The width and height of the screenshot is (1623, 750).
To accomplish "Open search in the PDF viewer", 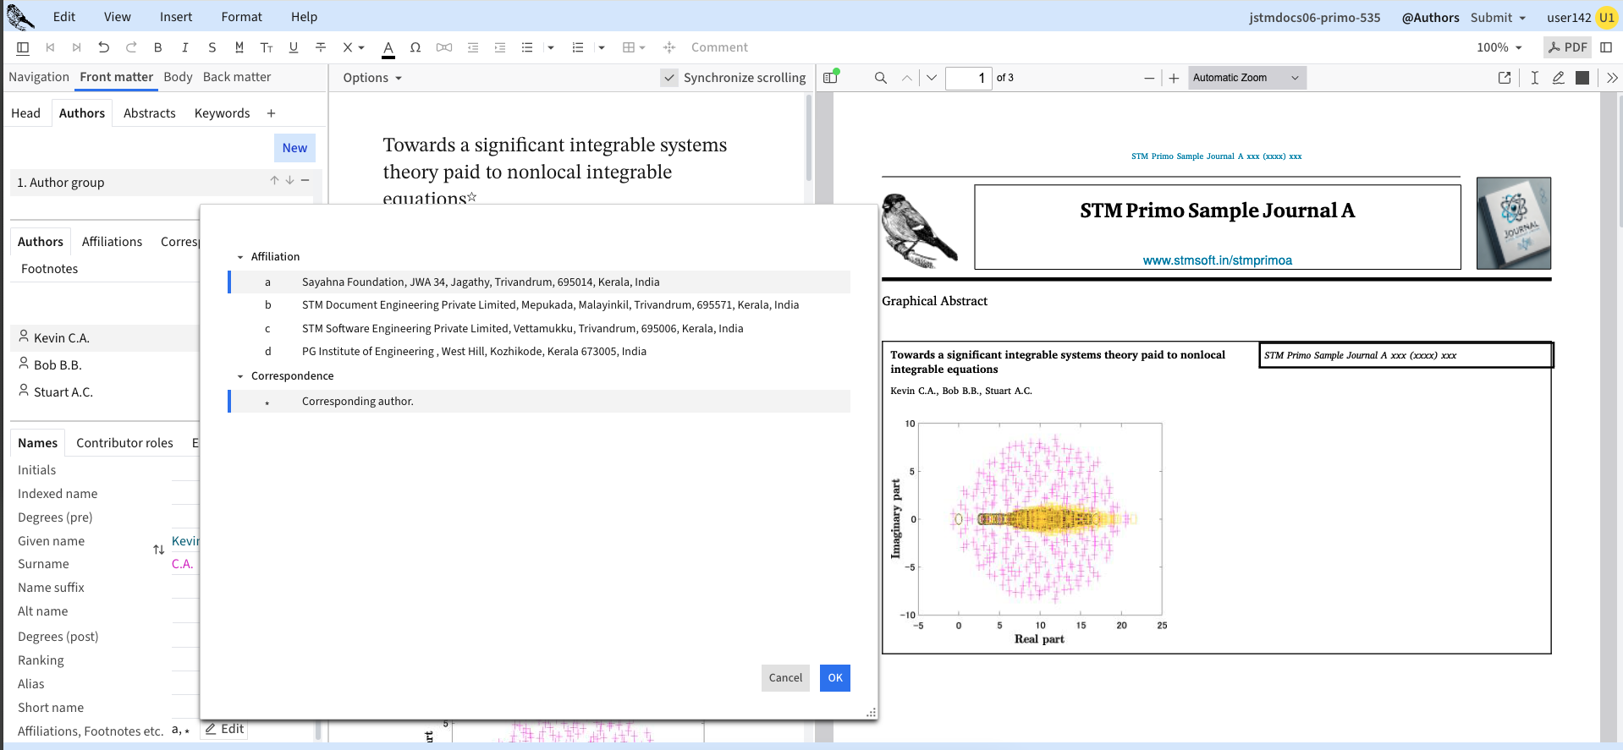I will [880, 78].
